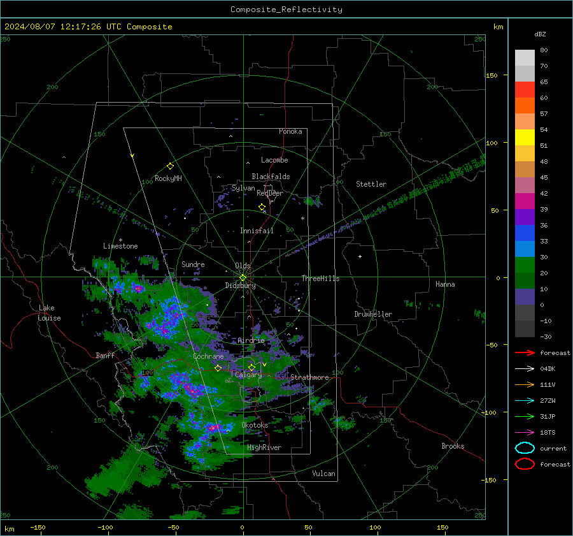
Task: Click the yellow diamond marker above Calgary
Action: coord(251,367)
